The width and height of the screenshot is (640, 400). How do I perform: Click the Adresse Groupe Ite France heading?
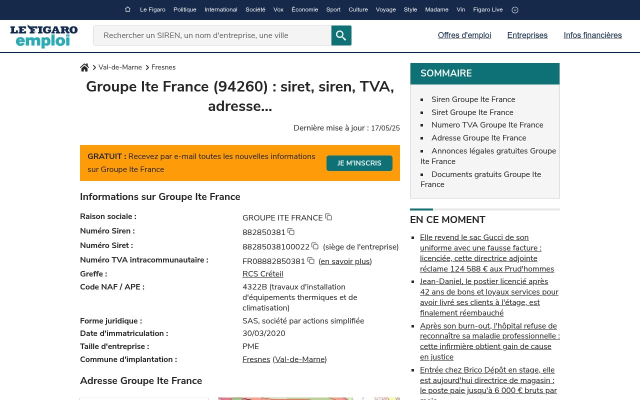[141, 381]
